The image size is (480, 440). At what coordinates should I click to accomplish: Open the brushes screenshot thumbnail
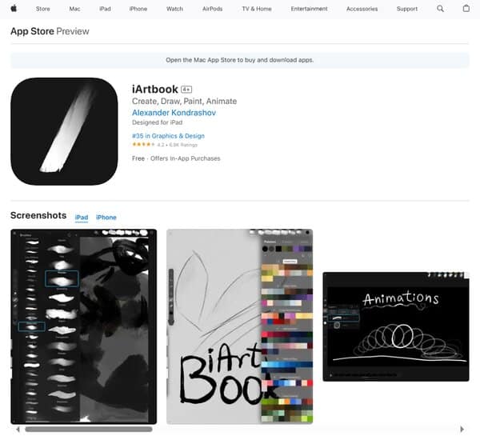pos(83,326)
